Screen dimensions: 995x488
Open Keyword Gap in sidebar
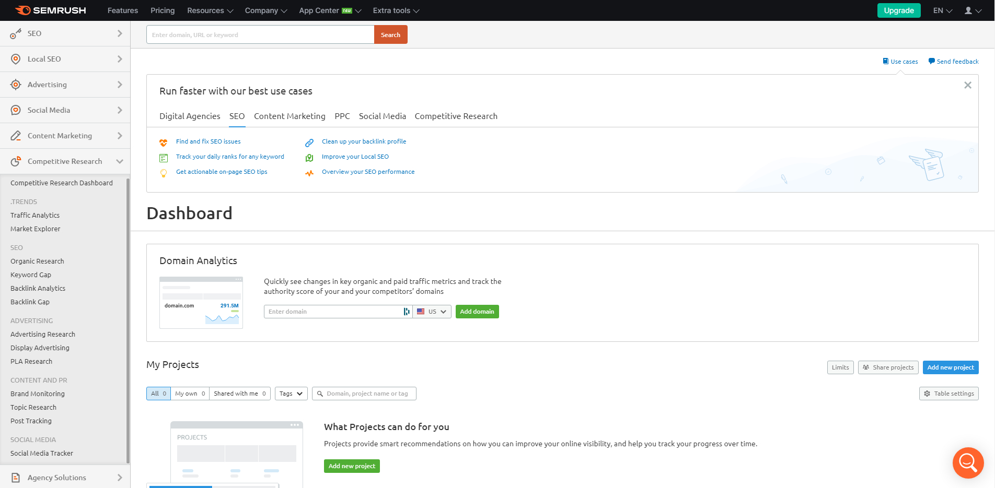[x=31, y=275]
